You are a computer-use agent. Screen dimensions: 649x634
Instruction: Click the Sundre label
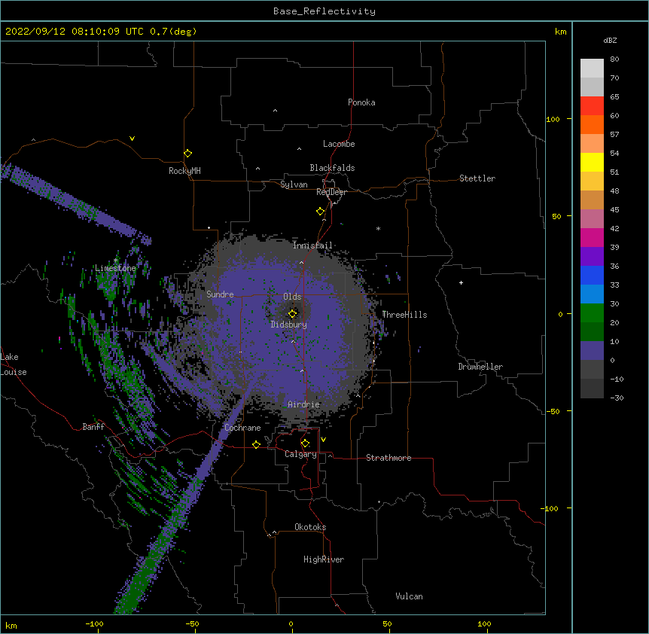220,294
